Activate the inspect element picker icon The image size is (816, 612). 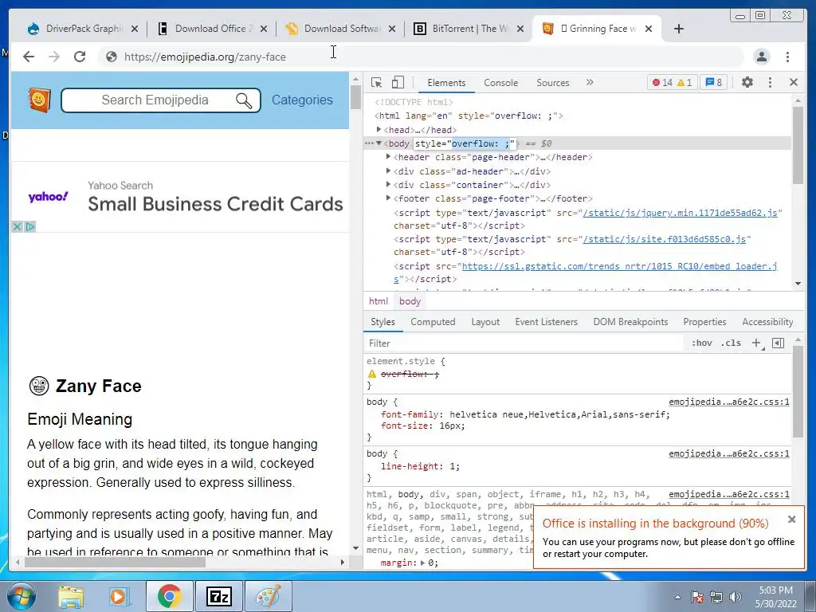tap(377, 82)
